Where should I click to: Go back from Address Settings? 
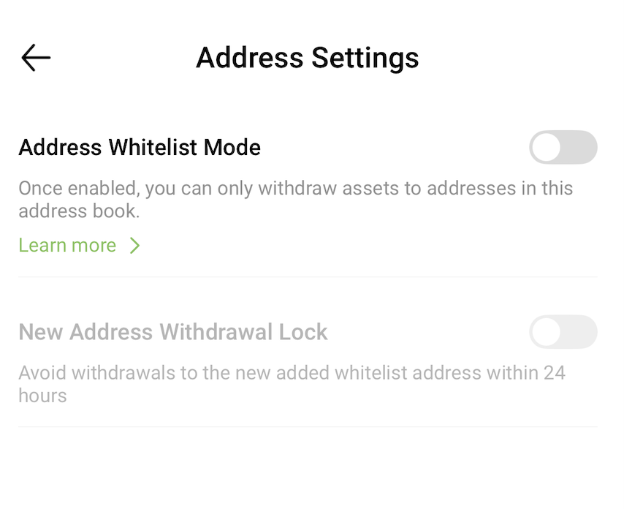(36, 58)
